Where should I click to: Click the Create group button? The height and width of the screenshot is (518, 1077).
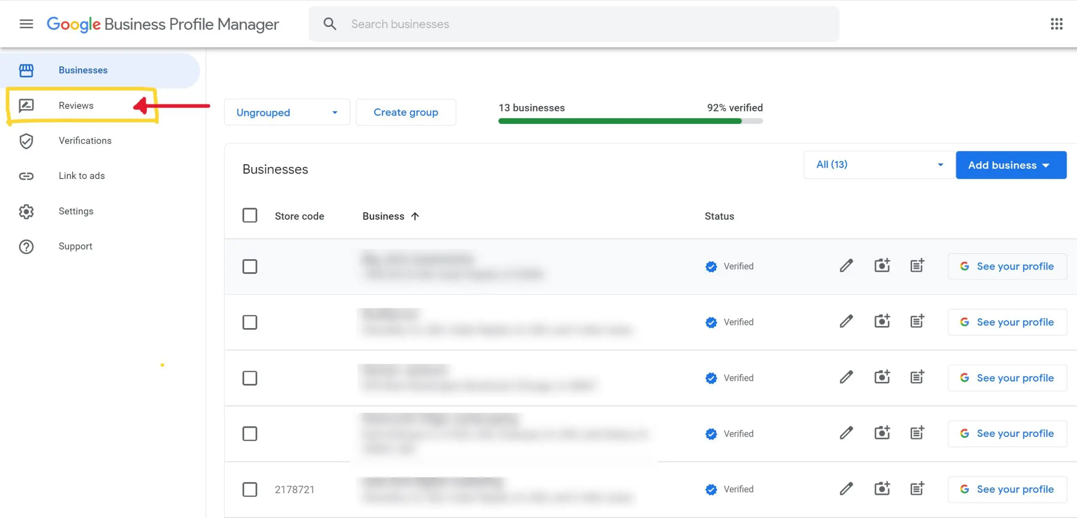tap(406, 112)
